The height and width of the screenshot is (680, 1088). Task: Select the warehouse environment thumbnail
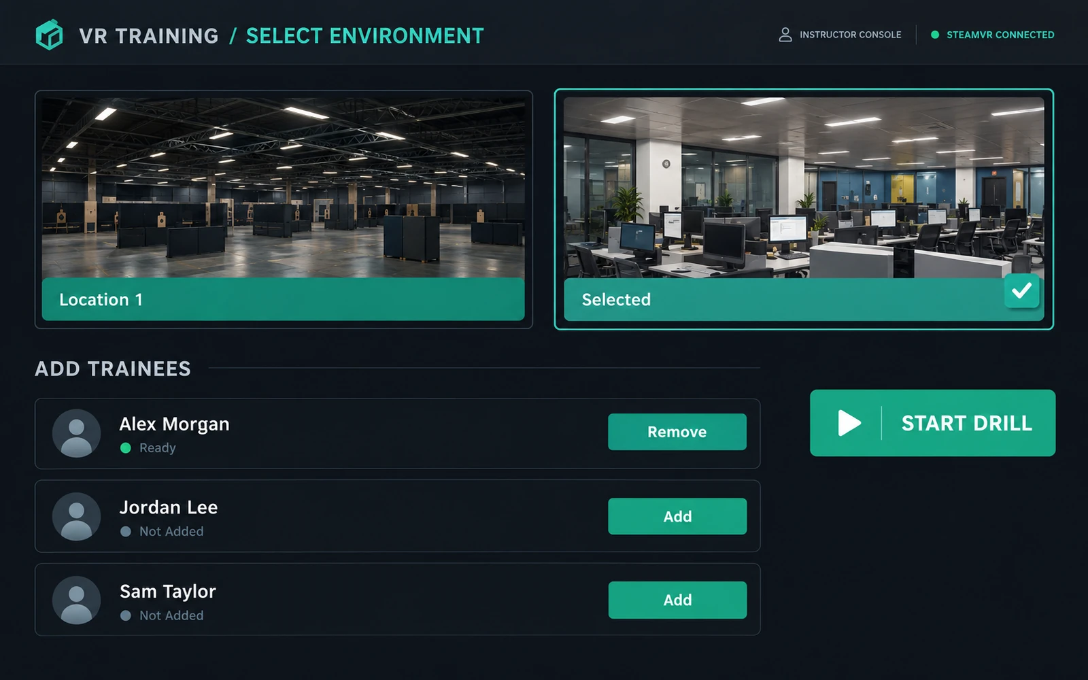click(283, 188)
